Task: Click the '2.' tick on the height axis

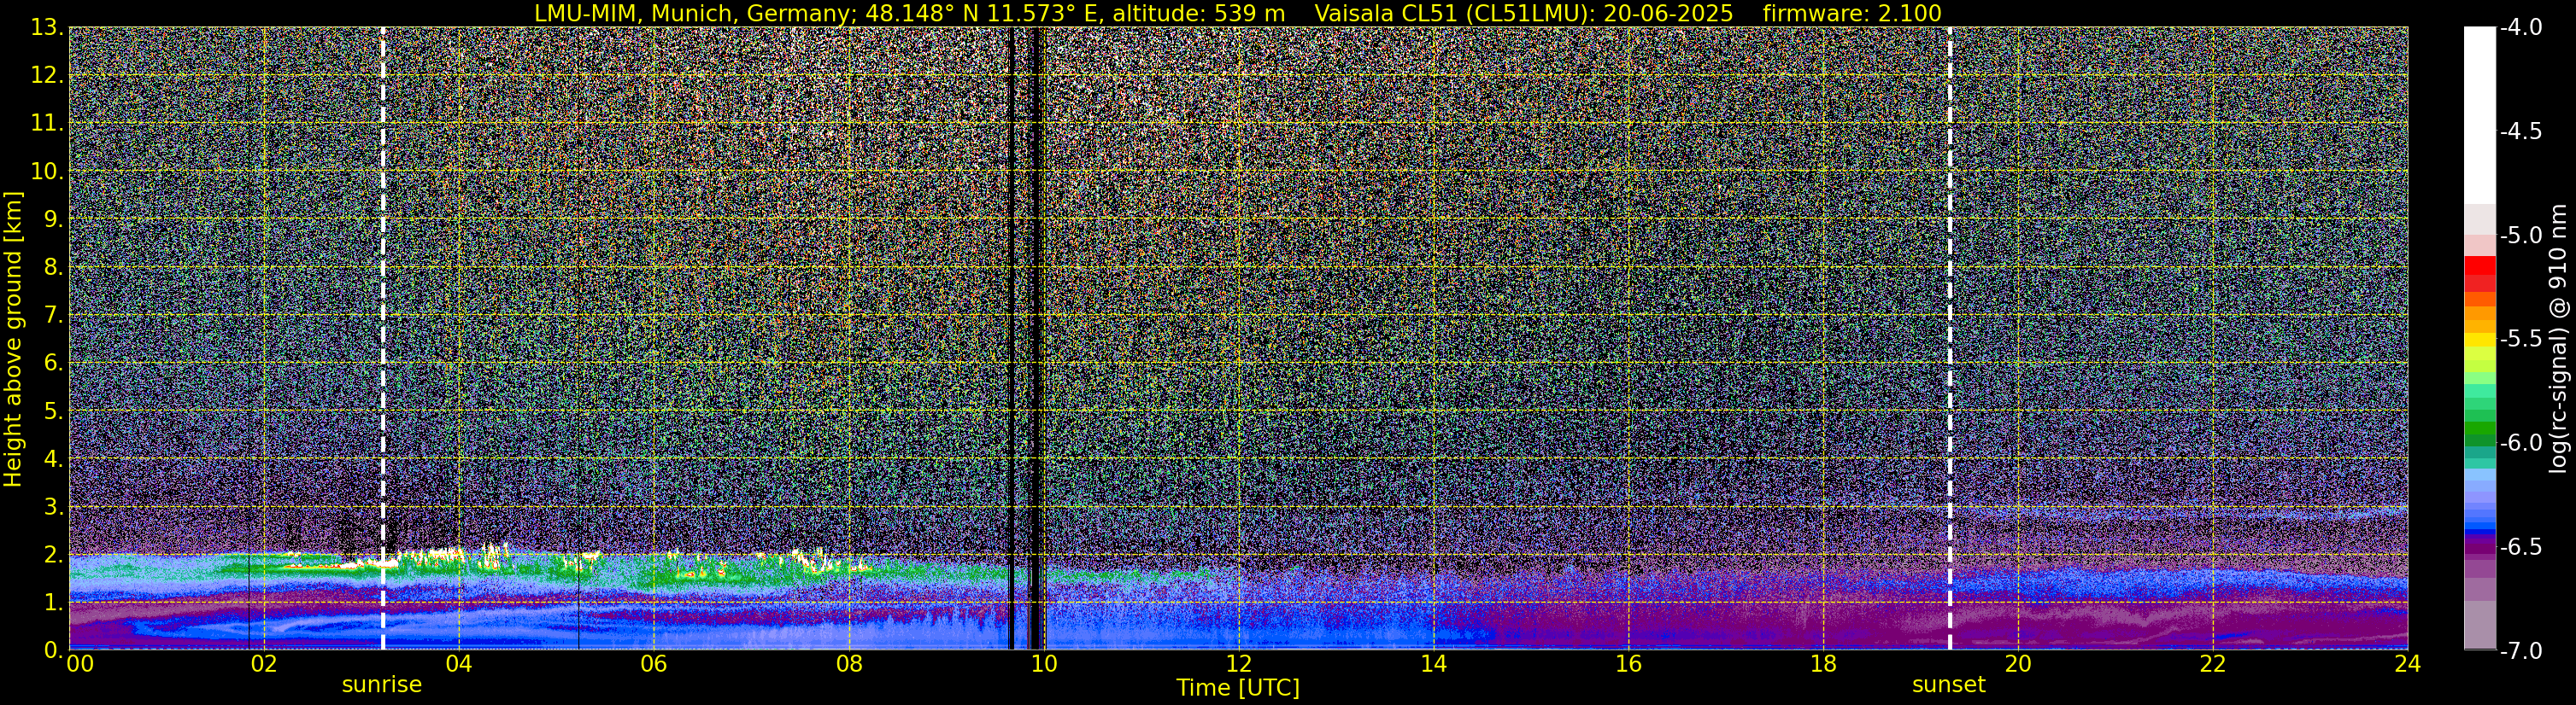Action: pos(53,556)
